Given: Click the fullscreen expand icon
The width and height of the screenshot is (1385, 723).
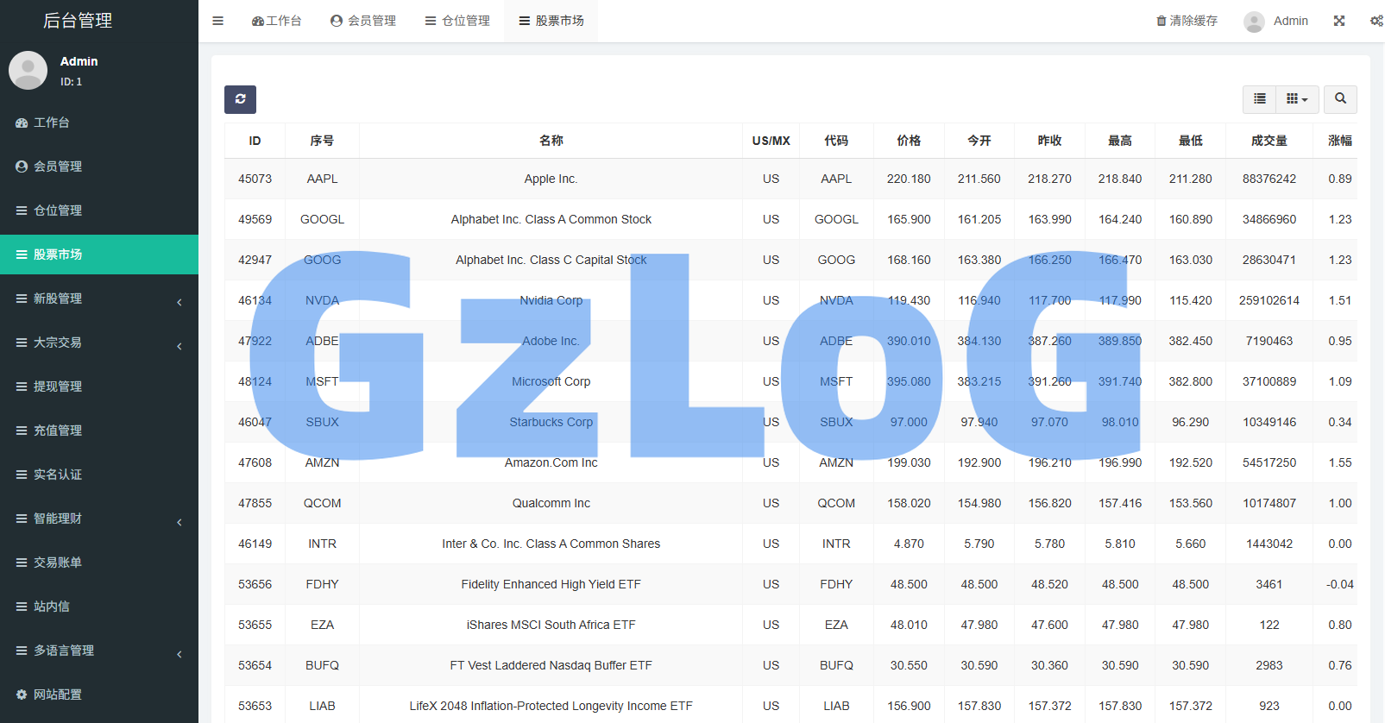Looking at the screenshot, I should pos(1339,21).
